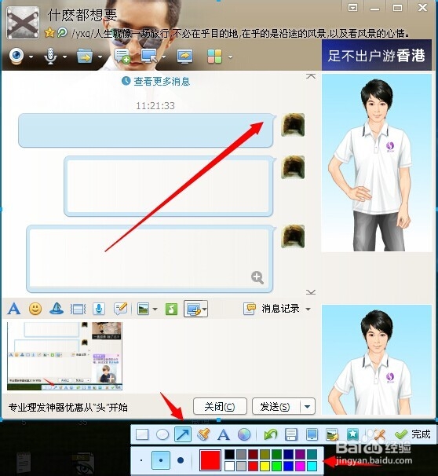Select the arrow tool in screenshot toolbar
This screenshot has height=476, width=438.
point(183,434)
